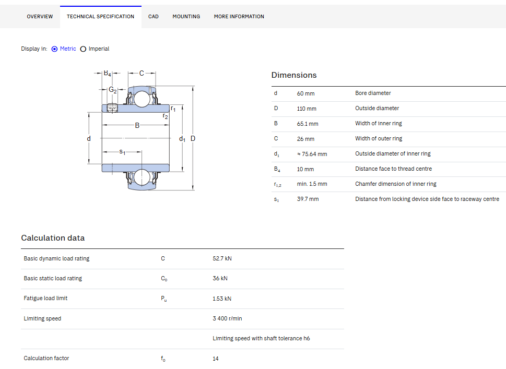Image resolution: width=506 pixels, height=369 pixels.
Task: Click the 26 mm outer ring width
Action: 305,139
